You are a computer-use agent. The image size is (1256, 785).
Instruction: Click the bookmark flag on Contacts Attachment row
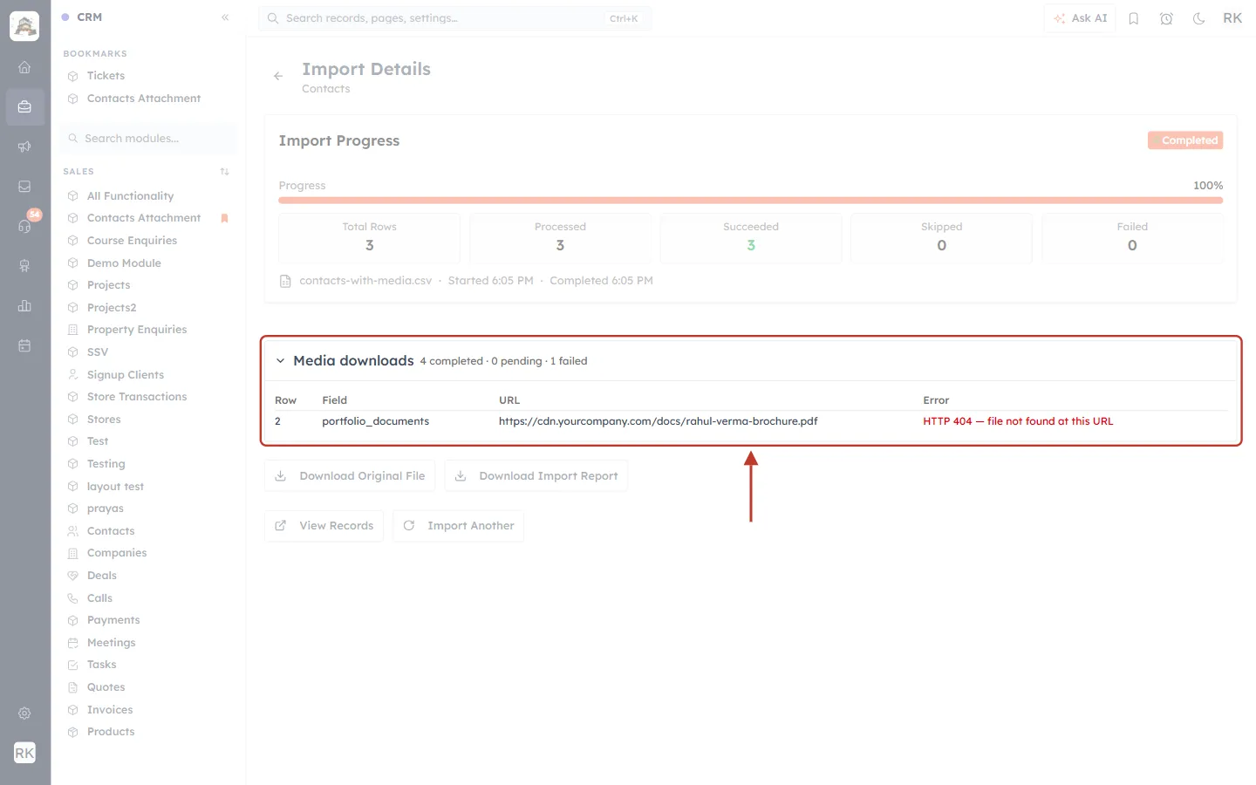(224, 218)
